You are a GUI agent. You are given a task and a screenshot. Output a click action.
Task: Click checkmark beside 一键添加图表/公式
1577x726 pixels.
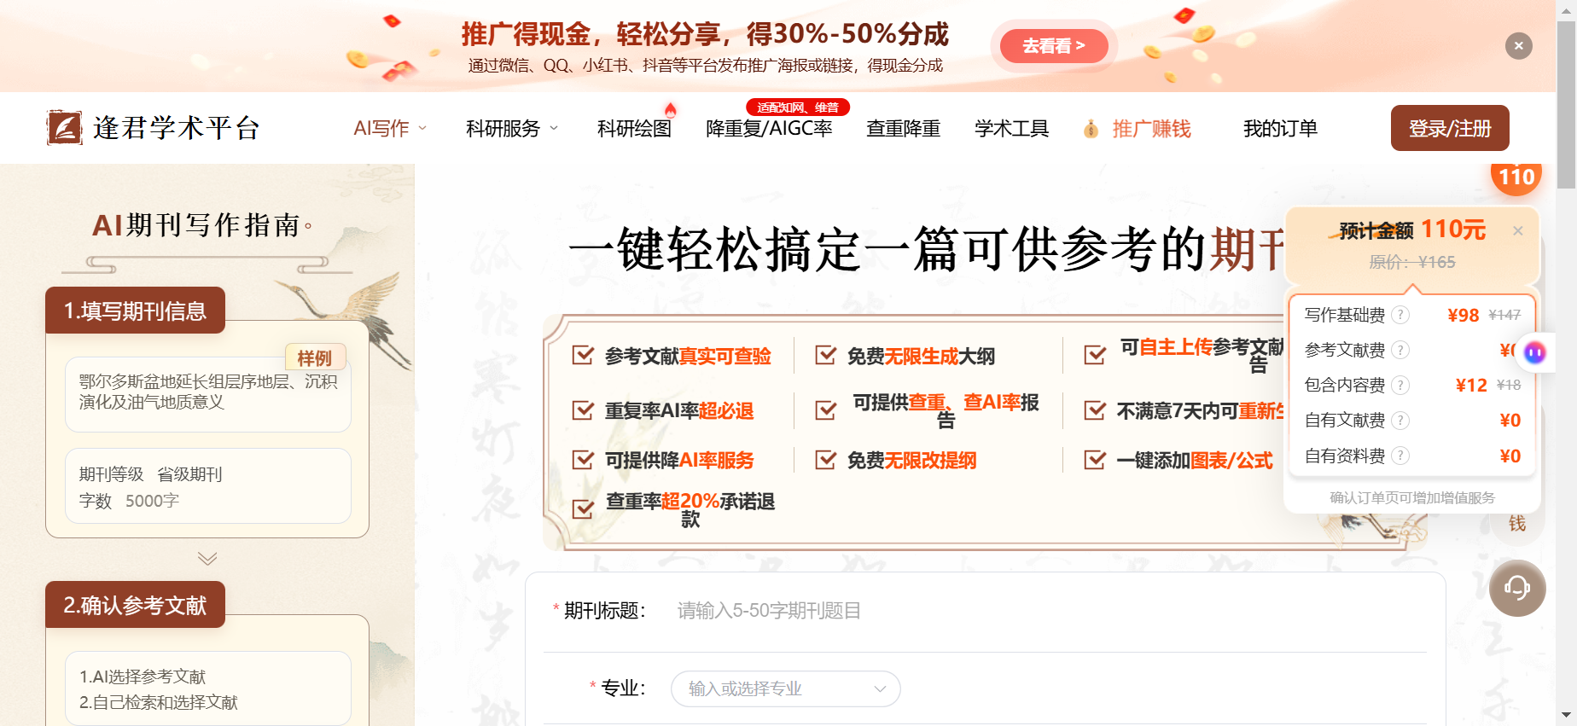coord(1095,460)
